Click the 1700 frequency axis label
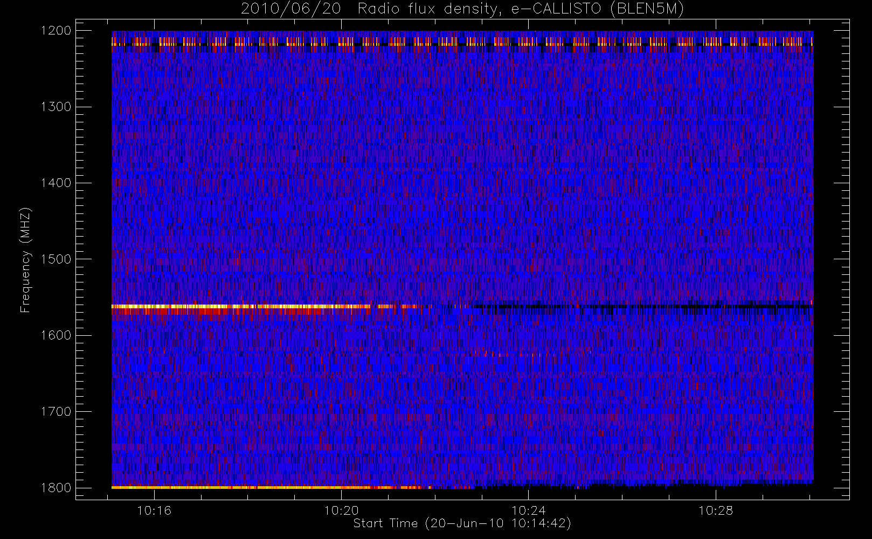Screen dimensions: 872x539 [56, 411]
